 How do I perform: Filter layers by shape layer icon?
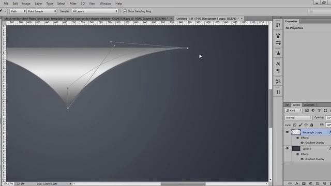[325, 111]
